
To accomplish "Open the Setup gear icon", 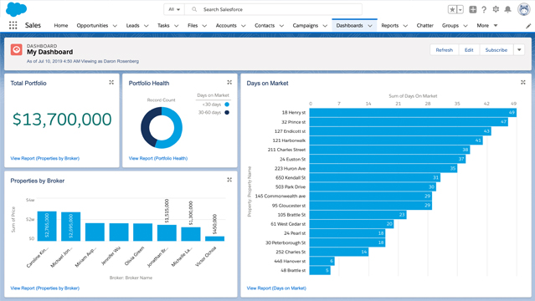I will tap(496, 9).
